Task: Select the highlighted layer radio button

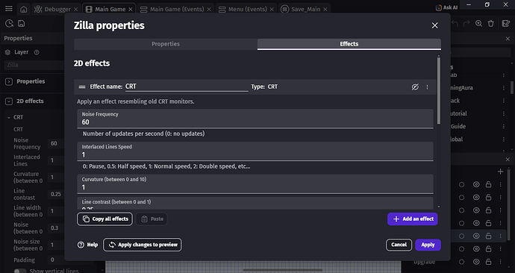Action: [461, 236]
